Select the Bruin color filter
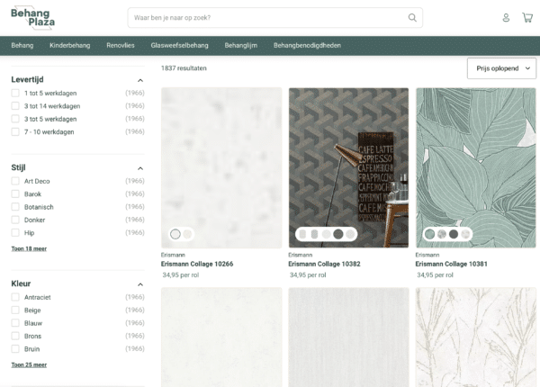The width and height of the screenshot is (540, 387). (15, 349)
